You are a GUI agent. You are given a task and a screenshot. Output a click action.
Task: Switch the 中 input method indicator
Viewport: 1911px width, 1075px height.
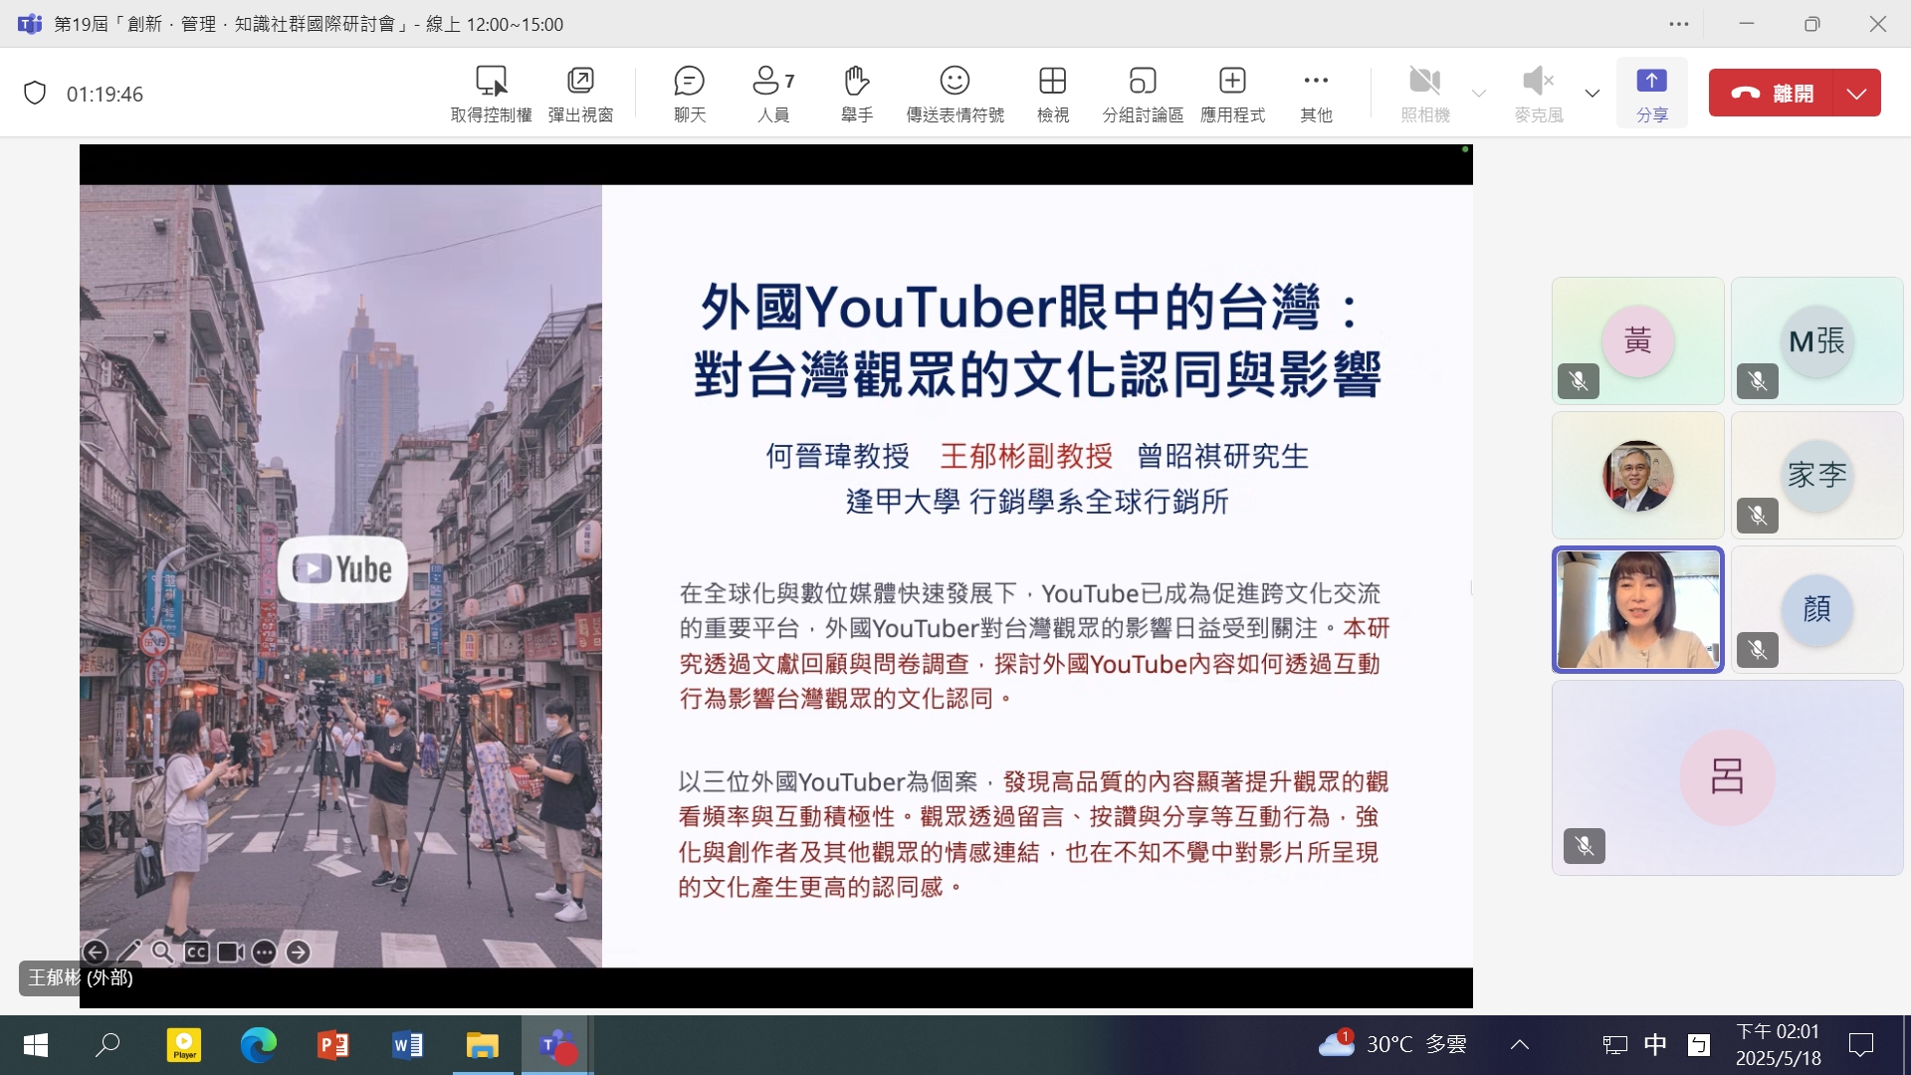click(x=1655, y=1044)
